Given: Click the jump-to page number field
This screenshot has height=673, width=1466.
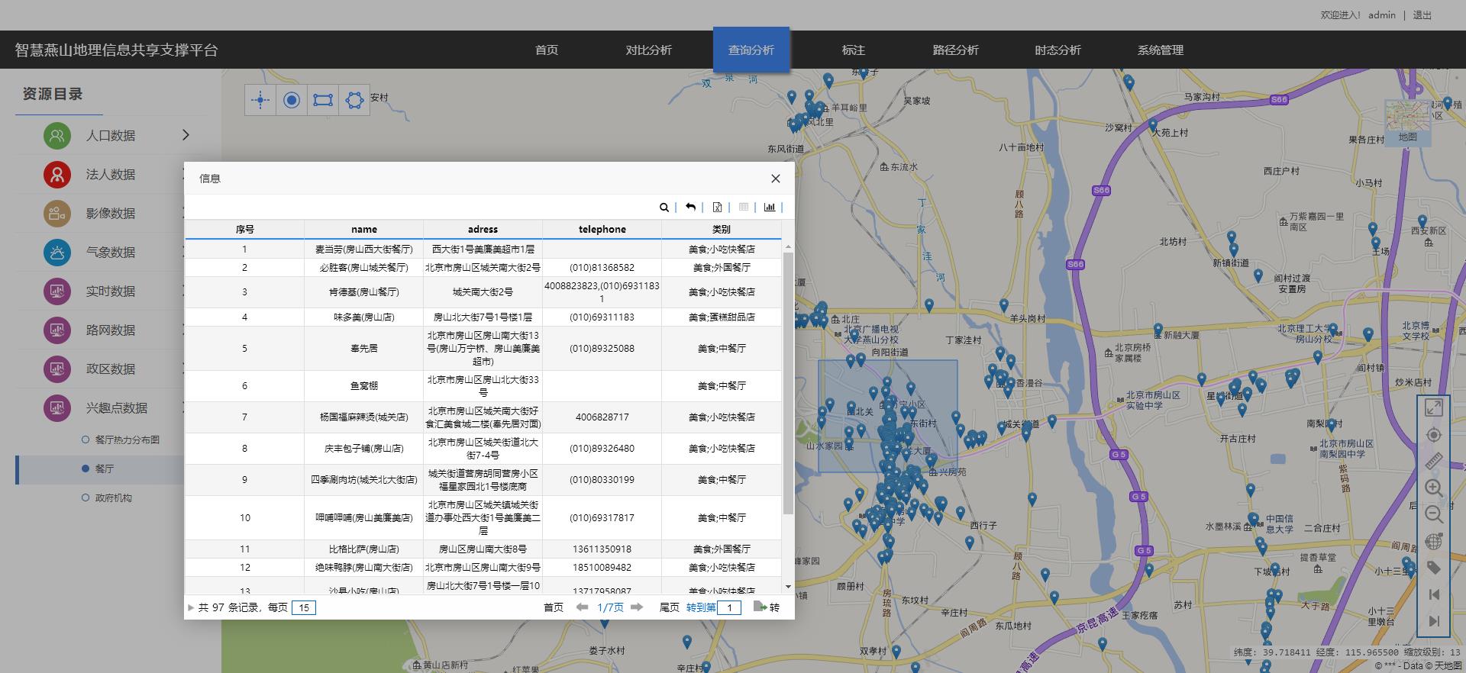Looking at the screenshot, I should click(729, 608).
